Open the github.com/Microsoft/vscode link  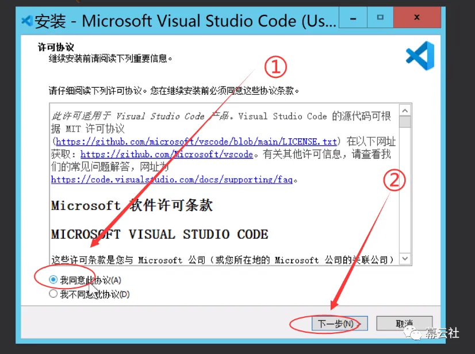point(167,154)
